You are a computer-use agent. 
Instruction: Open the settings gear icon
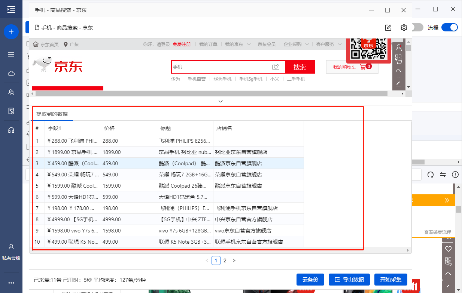click(x=404, y=28)
